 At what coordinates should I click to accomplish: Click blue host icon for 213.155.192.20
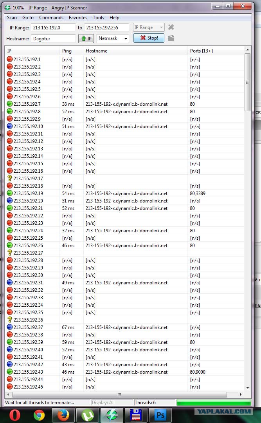tap(10, 201)
